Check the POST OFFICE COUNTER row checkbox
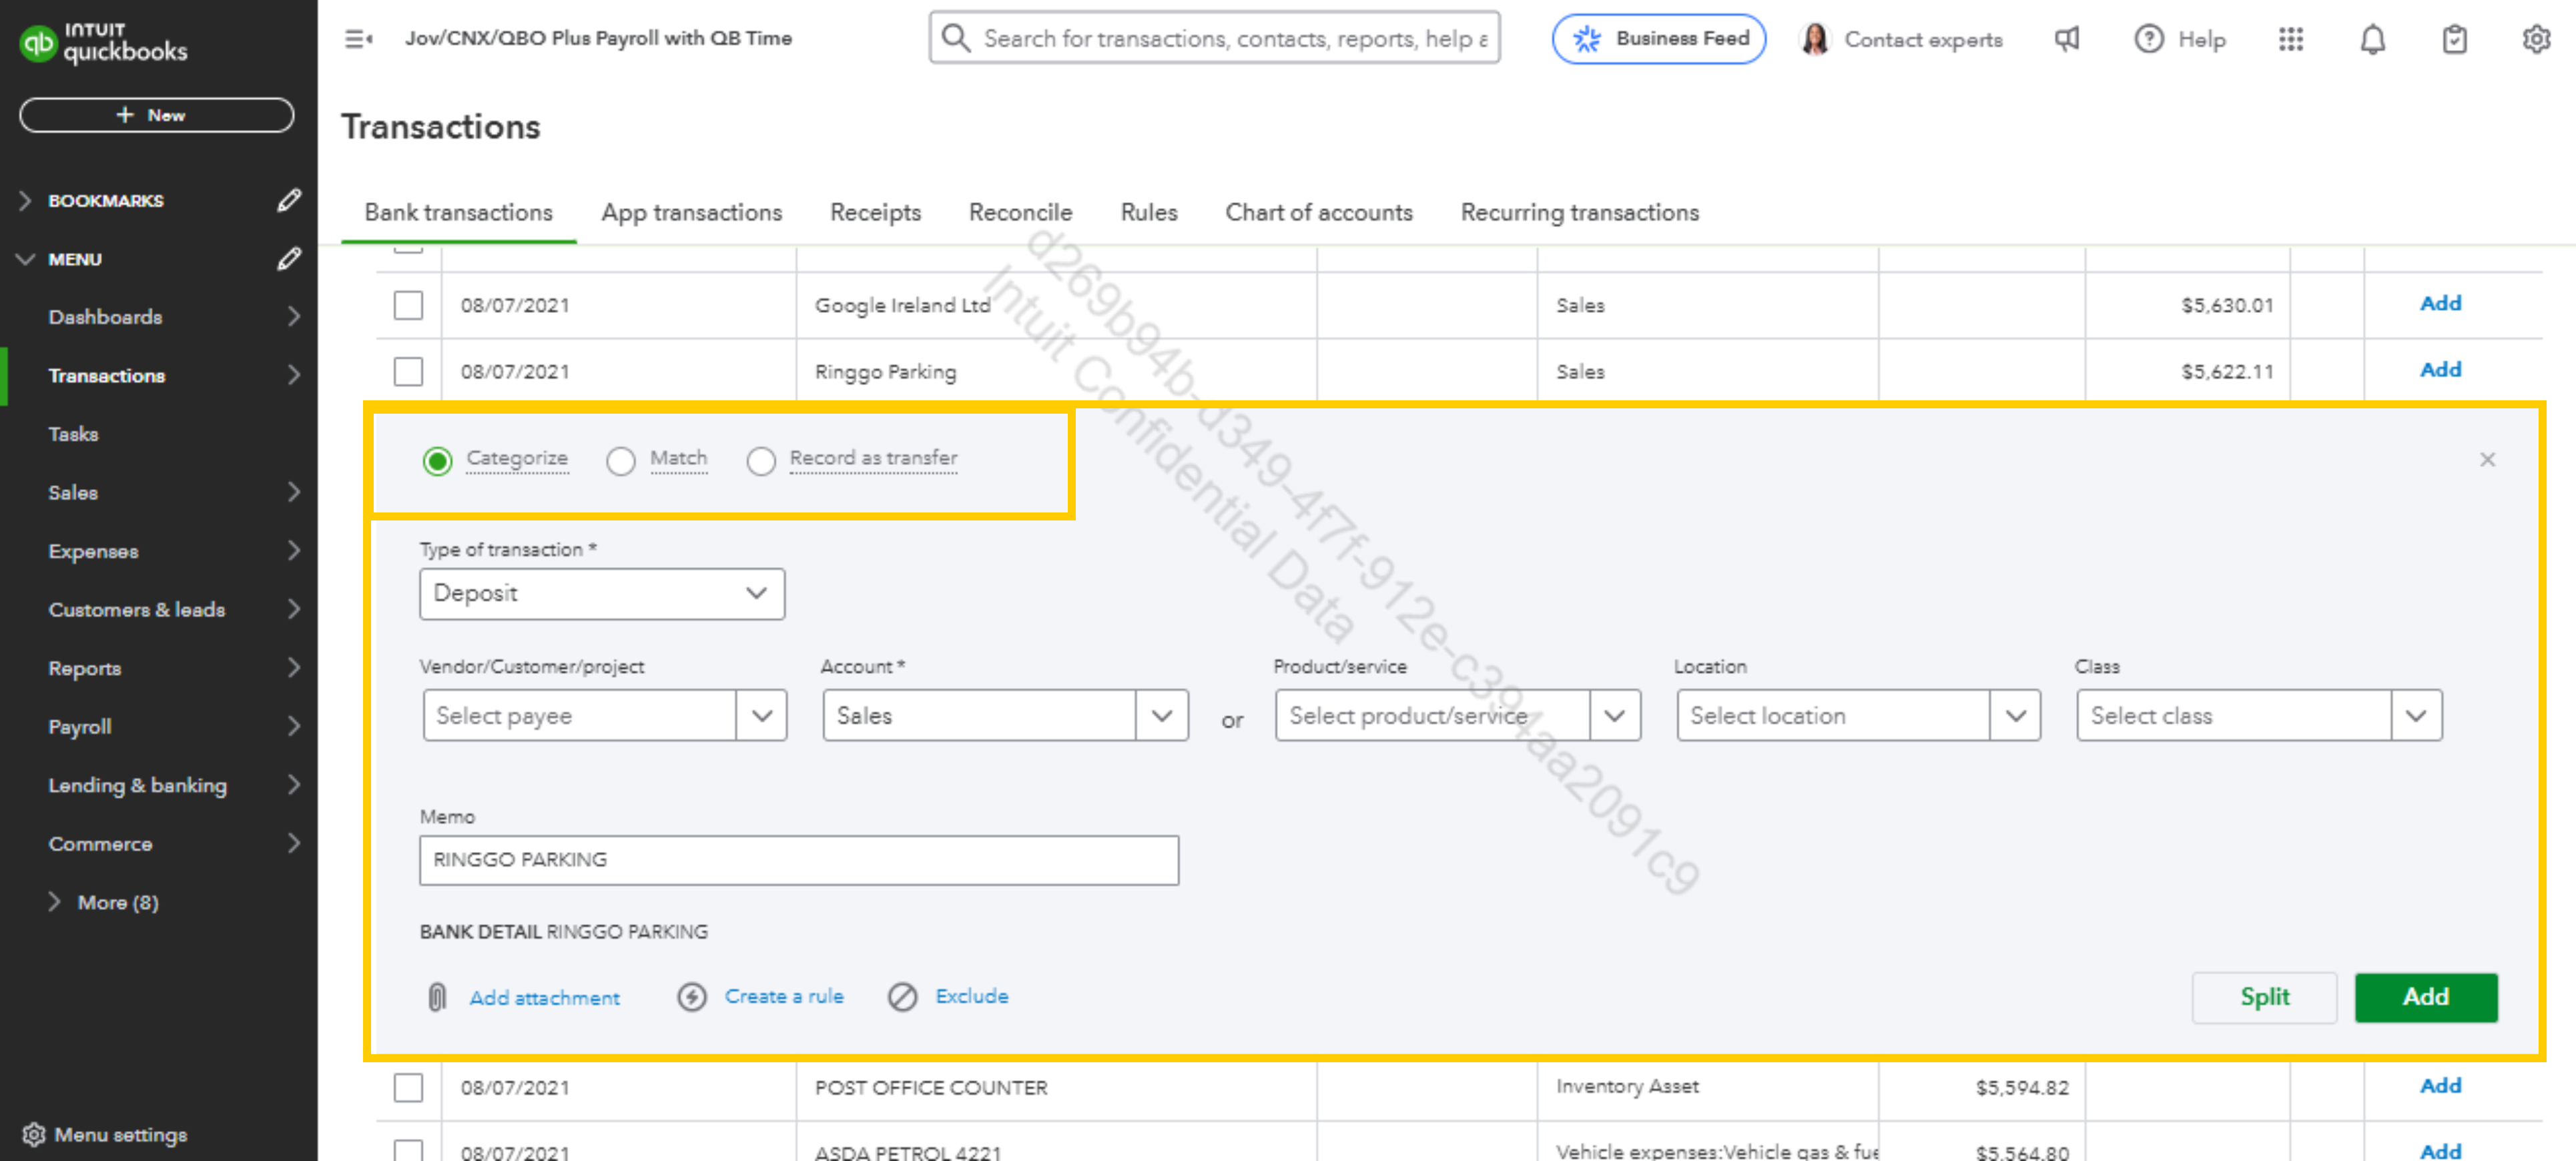Viewport: 2576px width, 1161px height. tap(408, 1087)
